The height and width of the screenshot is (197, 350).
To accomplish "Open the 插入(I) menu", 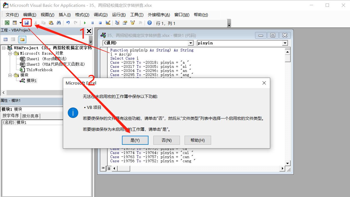I will 65,15.
